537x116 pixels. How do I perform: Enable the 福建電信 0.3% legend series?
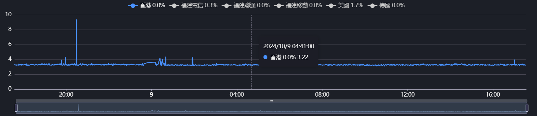(193, 5)
